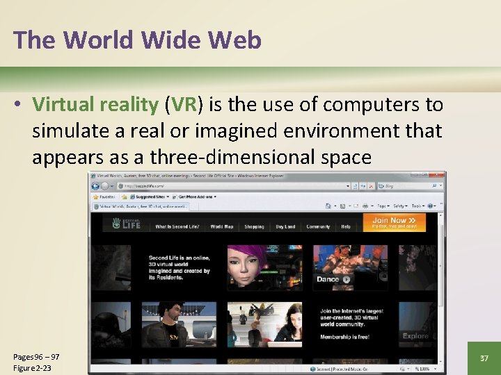Viewport: 501px width, 375px height.
Task: Click the Home icon in command bar
Action: [328, 206]
